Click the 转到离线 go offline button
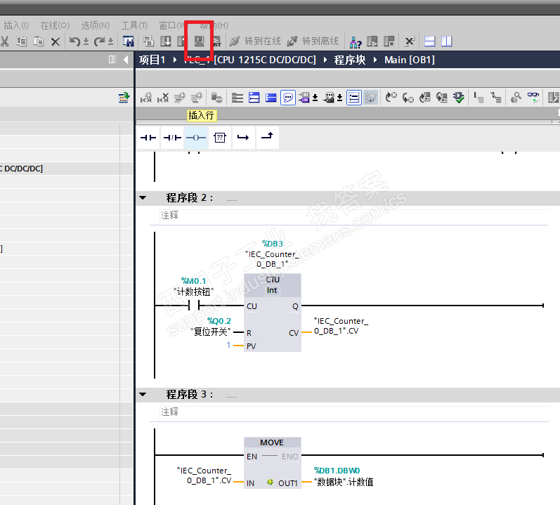 coord(313,41)
